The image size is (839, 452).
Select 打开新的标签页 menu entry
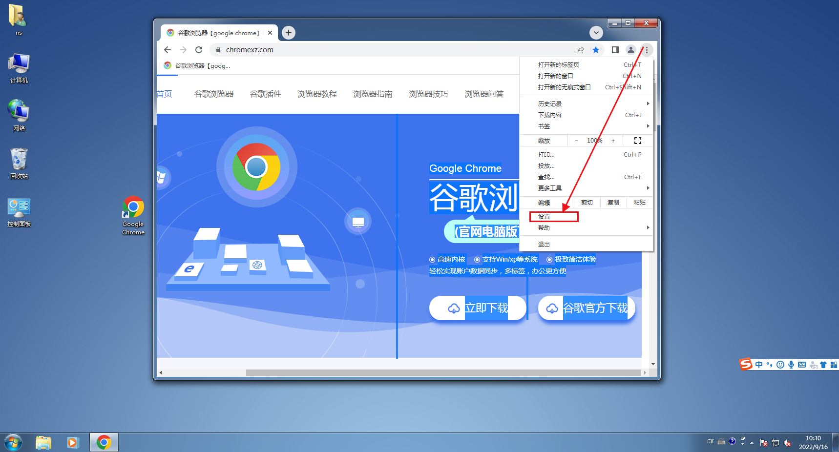[x=586, y=64]
